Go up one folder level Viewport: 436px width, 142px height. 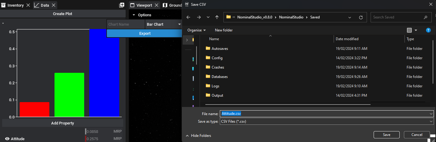coord(217,17)
